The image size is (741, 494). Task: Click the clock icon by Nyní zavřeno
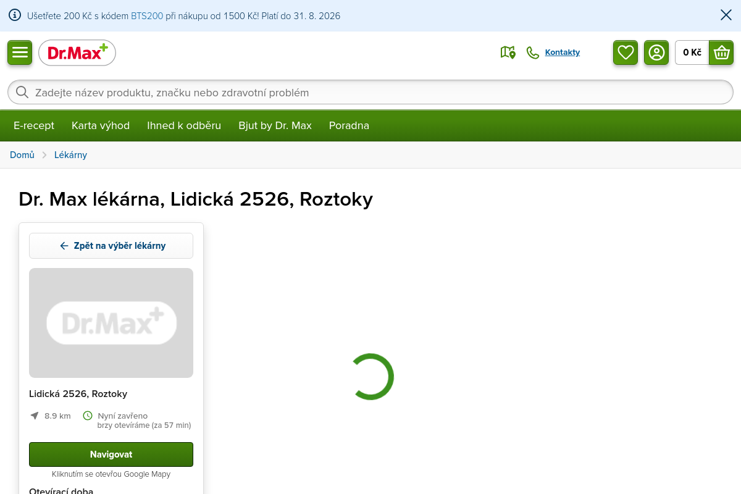(88, 416)
